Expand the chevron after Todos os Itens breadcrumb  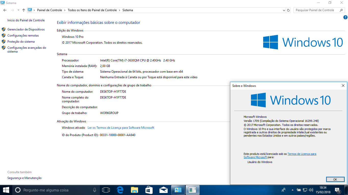(x=119, y=10)
